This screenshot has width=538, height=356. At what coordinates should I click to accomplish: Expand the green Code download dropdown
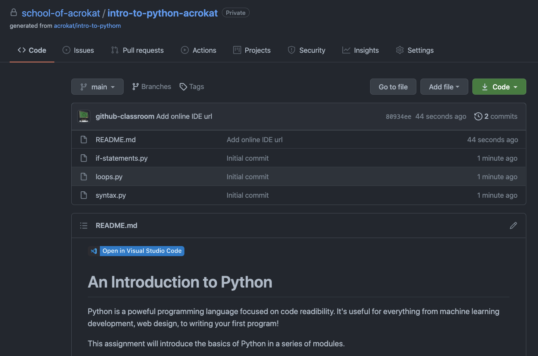[x=499, y=87]
